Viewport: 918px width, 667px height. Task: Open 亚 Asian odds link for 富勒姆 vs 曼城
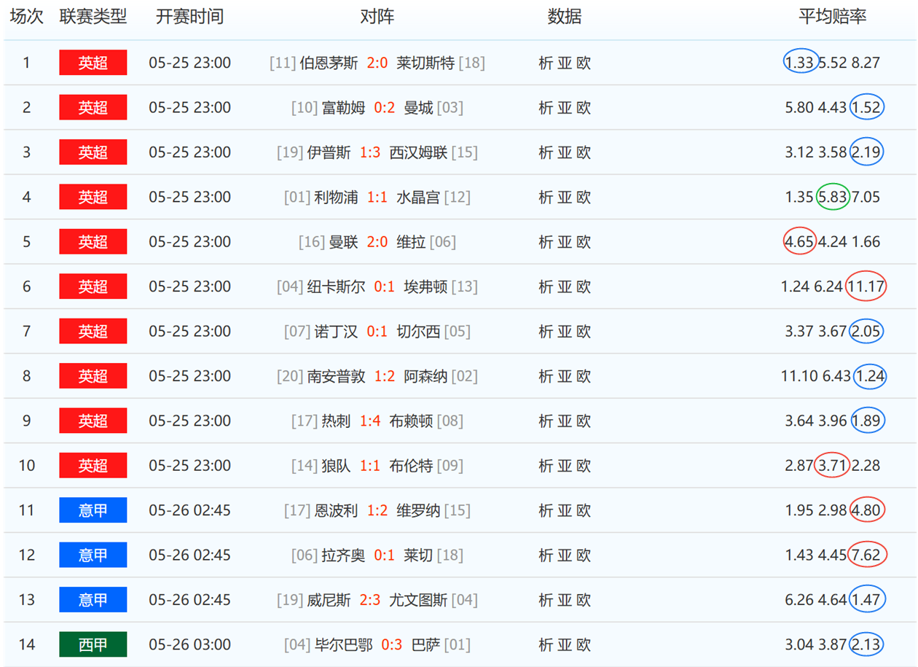(x=565, y=108)
